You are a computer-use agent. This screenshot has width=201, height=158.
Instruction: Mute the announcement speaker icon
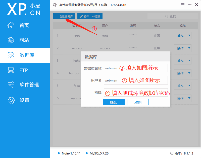pyautogui.click(x=55, y=5)
